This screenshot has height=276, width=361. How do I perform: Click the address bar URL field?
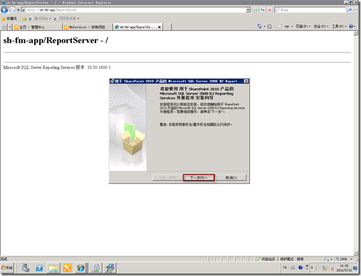[x=133, y=10]
